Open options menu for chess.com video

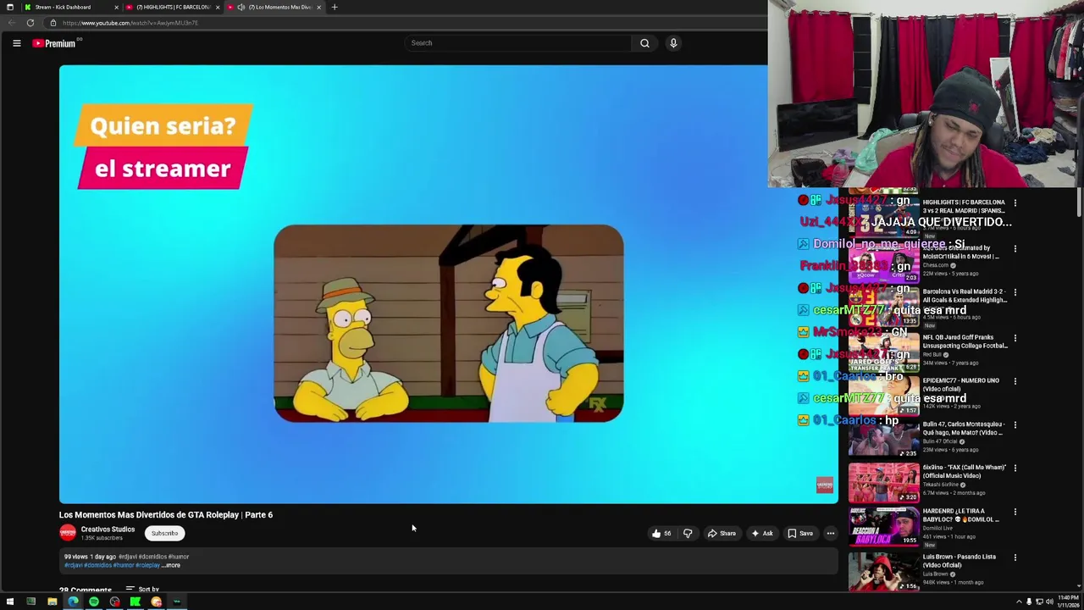pos(1015,249)
